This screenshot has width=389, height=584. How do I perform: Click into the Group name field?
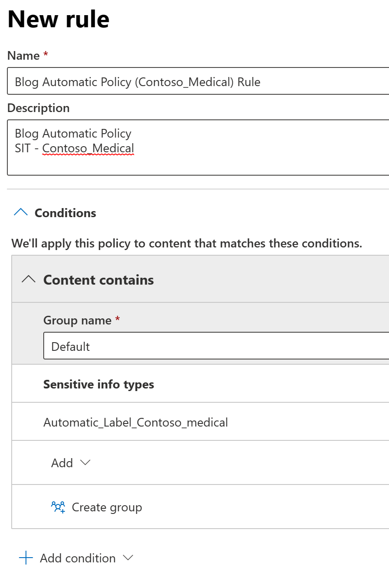click(x=216, y=346)
